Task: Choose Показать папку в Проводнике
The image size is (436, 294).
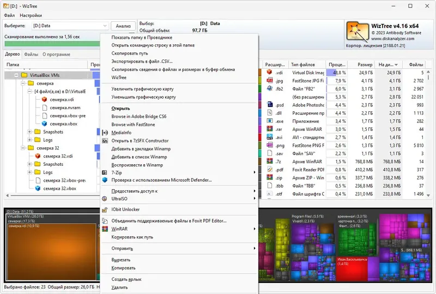Action: [142, 37]
